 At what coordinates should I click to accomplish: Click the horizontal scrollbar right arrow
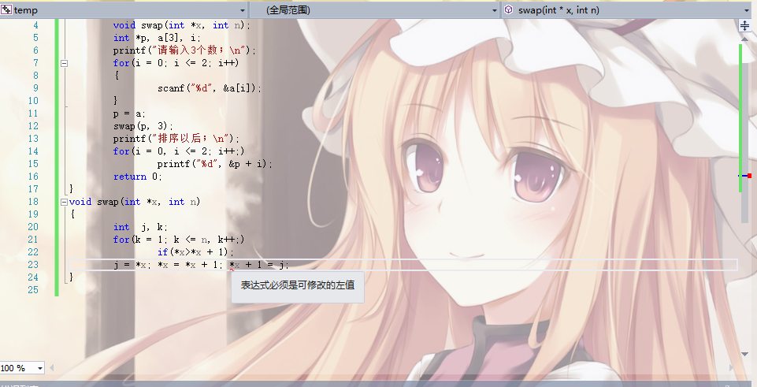pyautogui.click(x=733, y=368)
